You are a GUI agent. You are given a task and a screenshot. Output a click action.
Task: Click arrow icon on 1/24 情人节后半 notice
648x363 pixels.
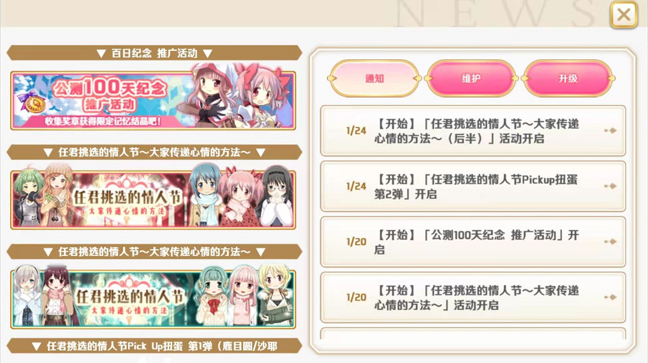click(x=610, y=131)
